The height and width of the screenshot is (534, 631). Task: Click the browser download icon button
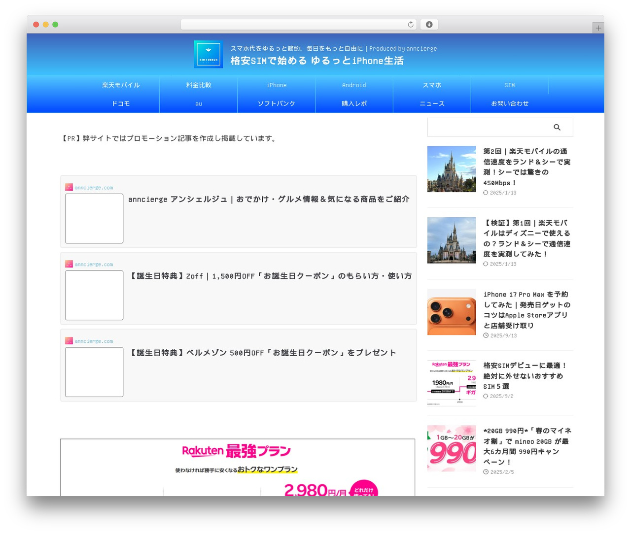click(429, 25)
